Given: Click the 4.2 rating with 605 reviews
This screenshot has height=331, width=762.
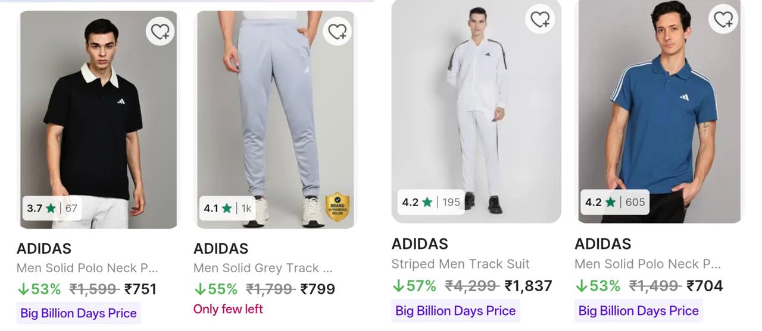Looking at the screenshot, I should [x=615, y=202].
